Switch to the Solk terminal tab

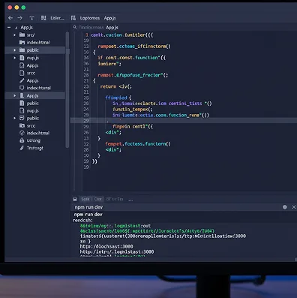click(x=85, y=199)
